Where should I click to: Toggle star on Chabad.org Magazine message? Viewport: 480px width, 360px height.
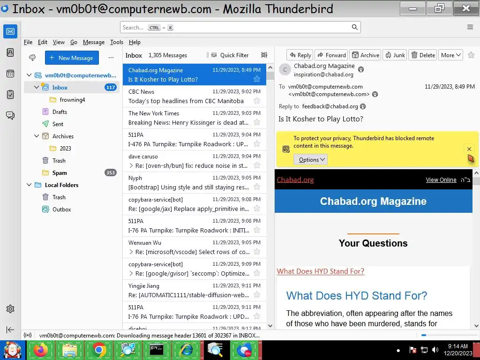click(257, 79)
